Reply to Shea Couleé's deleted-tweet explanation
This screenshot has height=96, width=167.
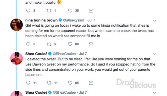pyautogui.click(x=28, y=83)
